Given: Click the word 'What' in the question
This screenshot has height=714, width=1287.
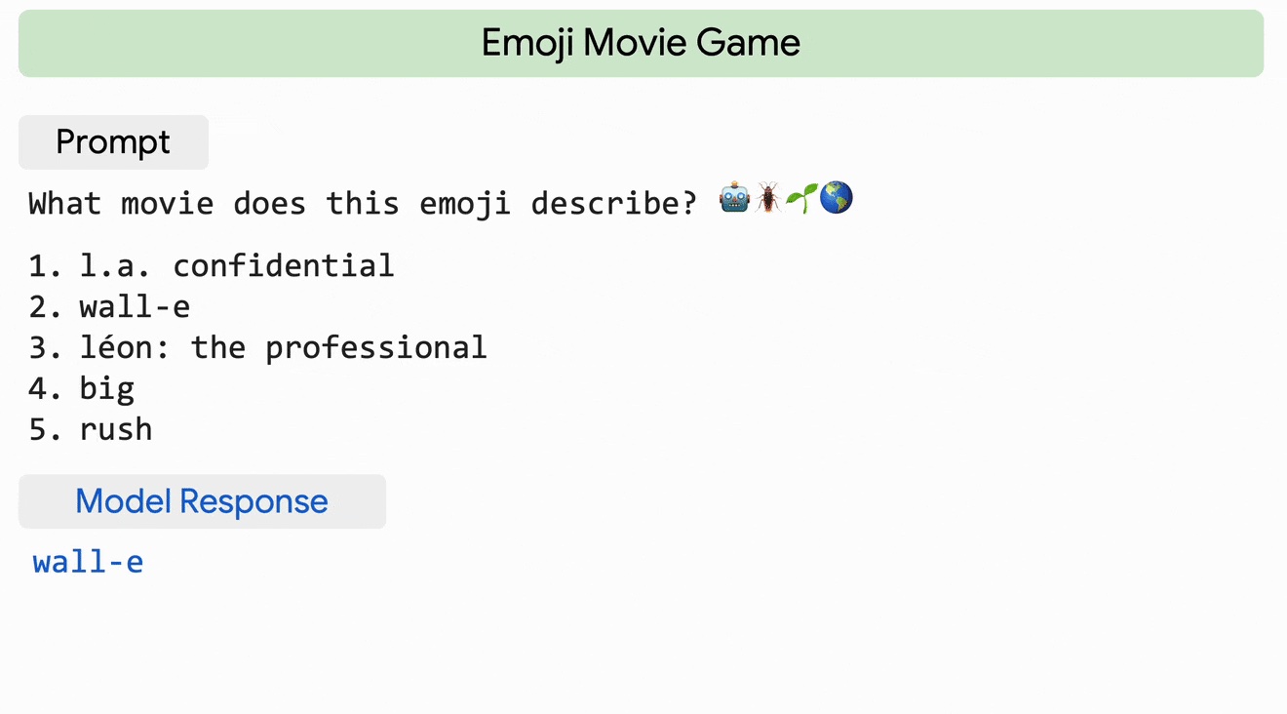Looking at the screenshot, I should [65, 204].
